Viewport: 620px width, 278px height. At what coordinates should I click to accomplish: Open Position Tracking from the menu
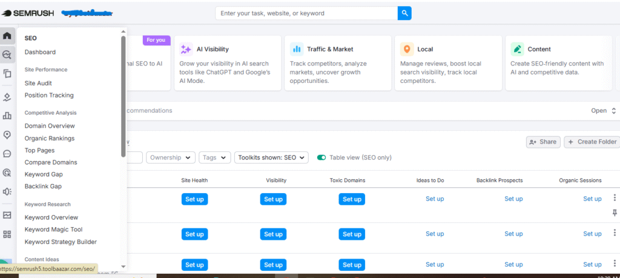(x=49, y=95)
